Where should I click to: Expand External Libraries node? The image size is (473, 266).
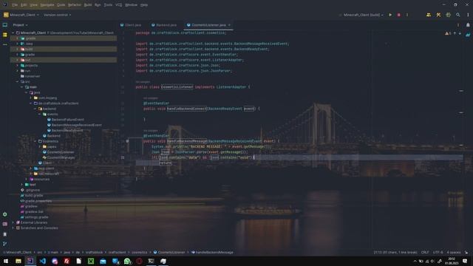tap(13, 222)
